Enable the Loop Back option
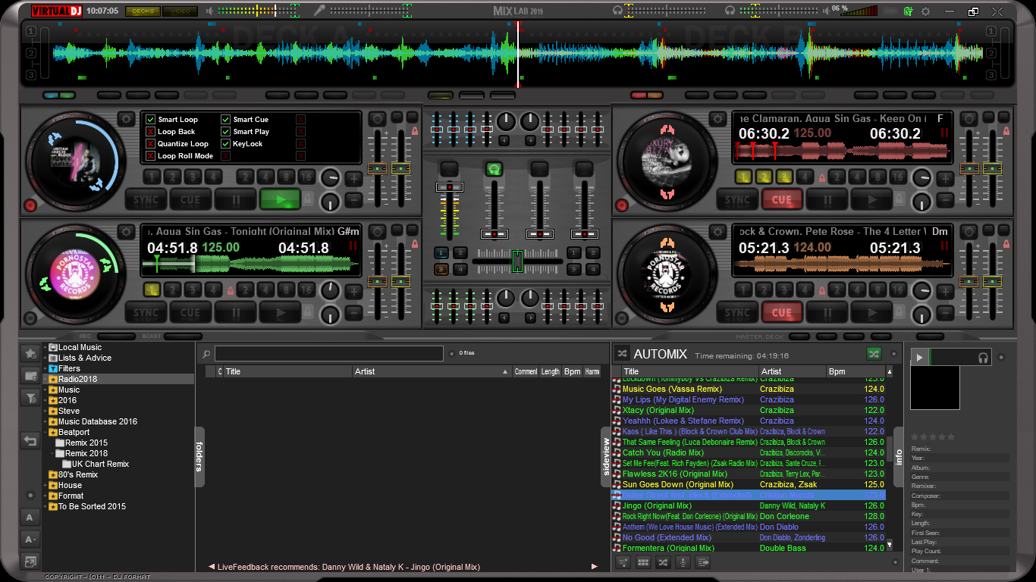This screenshot has width=1036, height=582. pos(150,132)
